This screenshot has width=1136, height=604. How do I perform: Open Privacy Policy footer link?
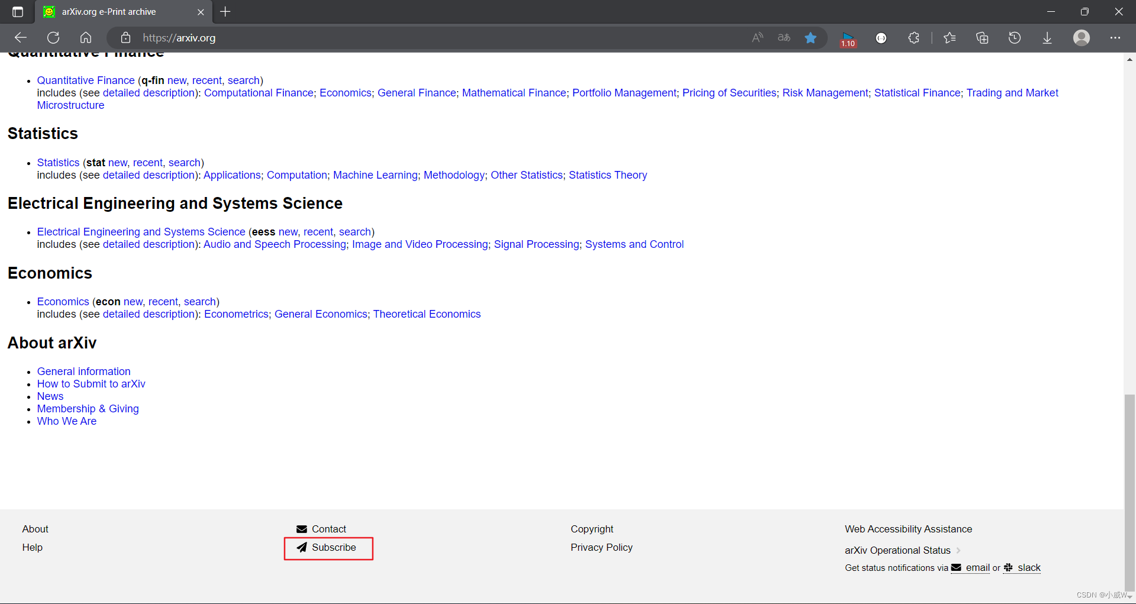602,547
